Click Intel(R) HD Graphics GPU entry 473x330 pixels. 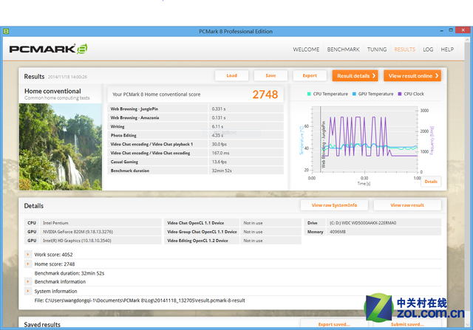77,241
